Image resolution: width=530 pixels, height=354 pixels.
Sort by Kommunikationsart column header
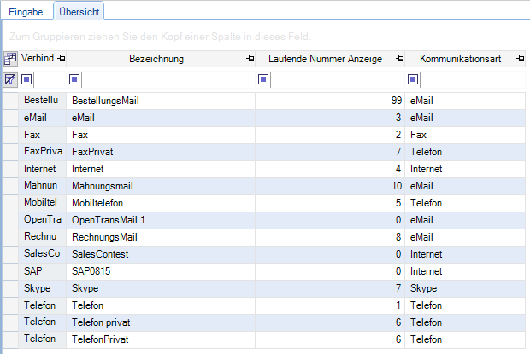click(x=459, y=59)
